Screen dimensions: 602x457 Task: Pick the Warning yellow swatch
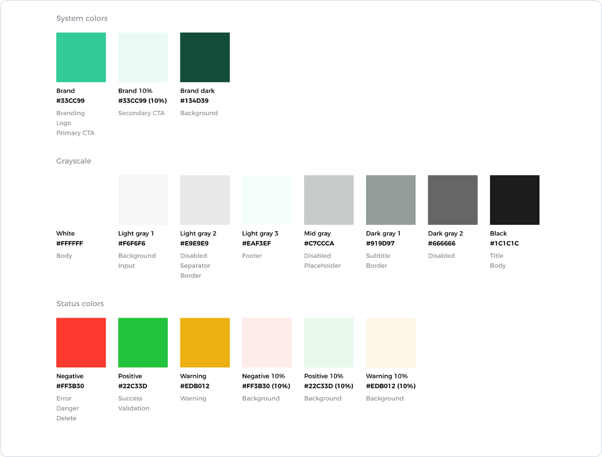click(x=205, y=342)
